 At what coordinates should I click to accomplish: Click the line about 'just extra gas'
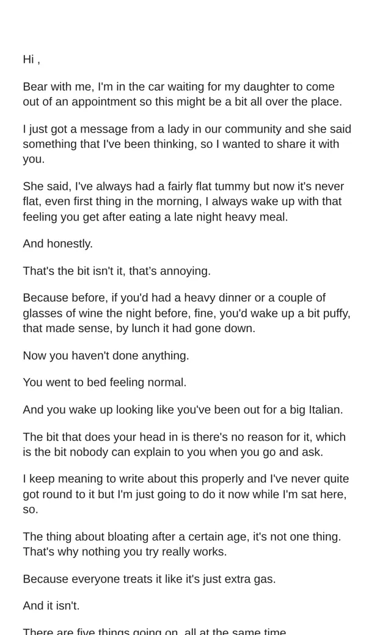(x=149, y=579)
